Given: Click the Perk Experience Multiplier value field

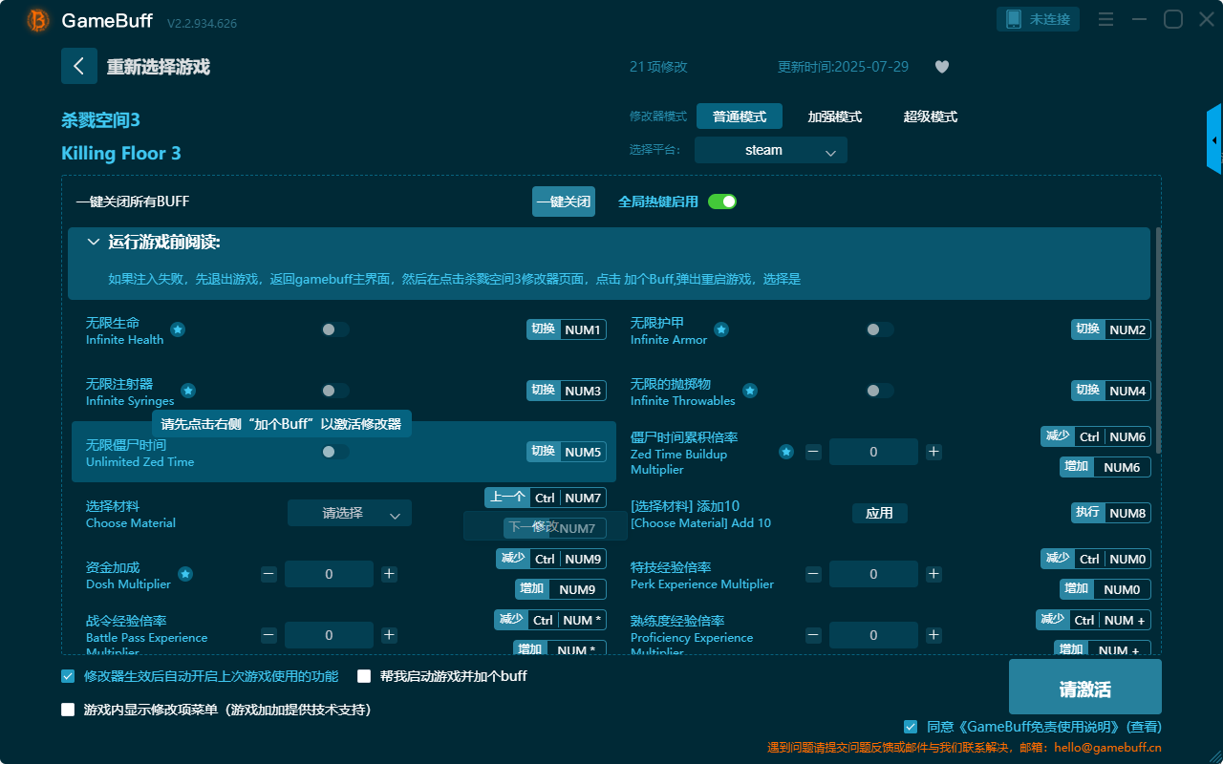Looking at the screenshot, I should 873,573.
